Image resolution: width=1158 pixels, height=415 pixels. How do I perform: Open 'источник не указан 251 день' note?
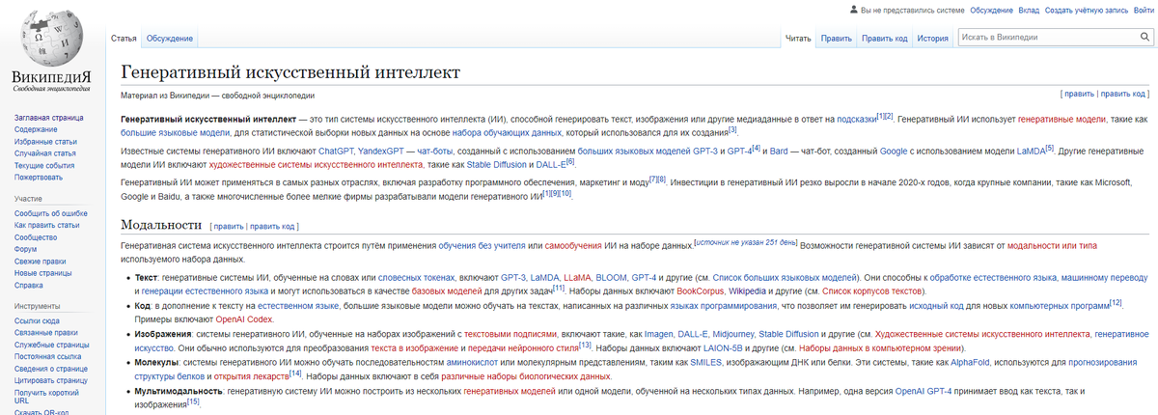pyautogui.click(x=746, y=242)
